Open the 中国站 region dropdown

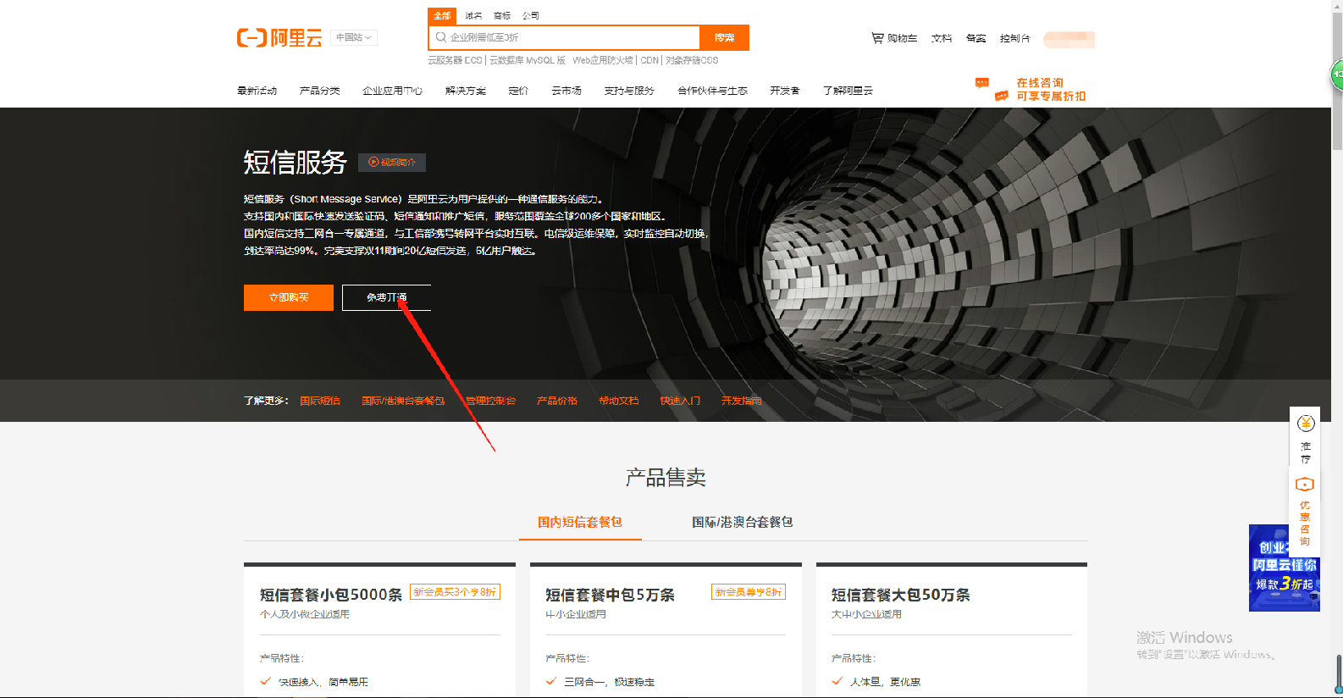tap(353, 37)
